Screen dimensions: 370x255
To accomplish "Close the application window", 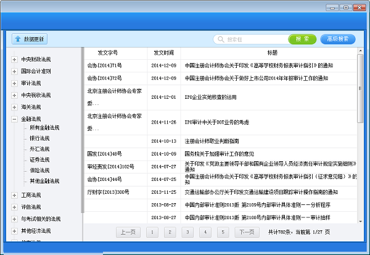I will pos(360,8).
